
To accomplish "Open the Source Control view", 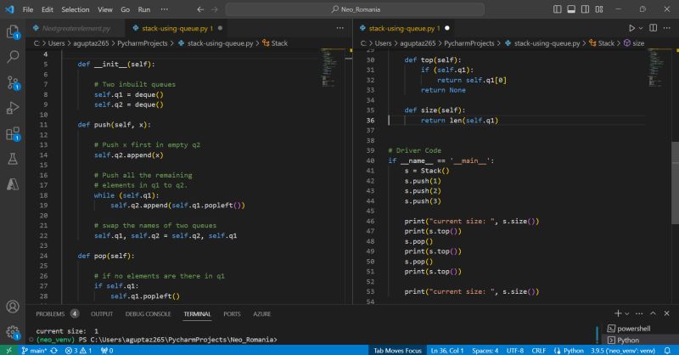I will 13,82.
